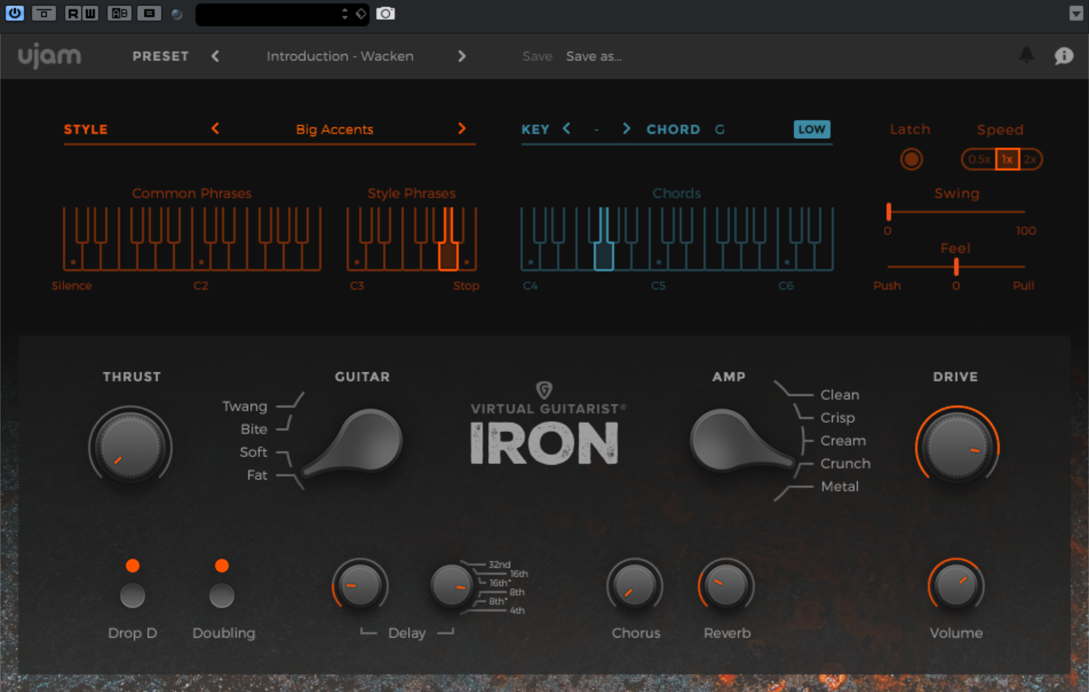Toggle the plugin power/bypass button
The image size is (1089, 692).
point(14,13)
